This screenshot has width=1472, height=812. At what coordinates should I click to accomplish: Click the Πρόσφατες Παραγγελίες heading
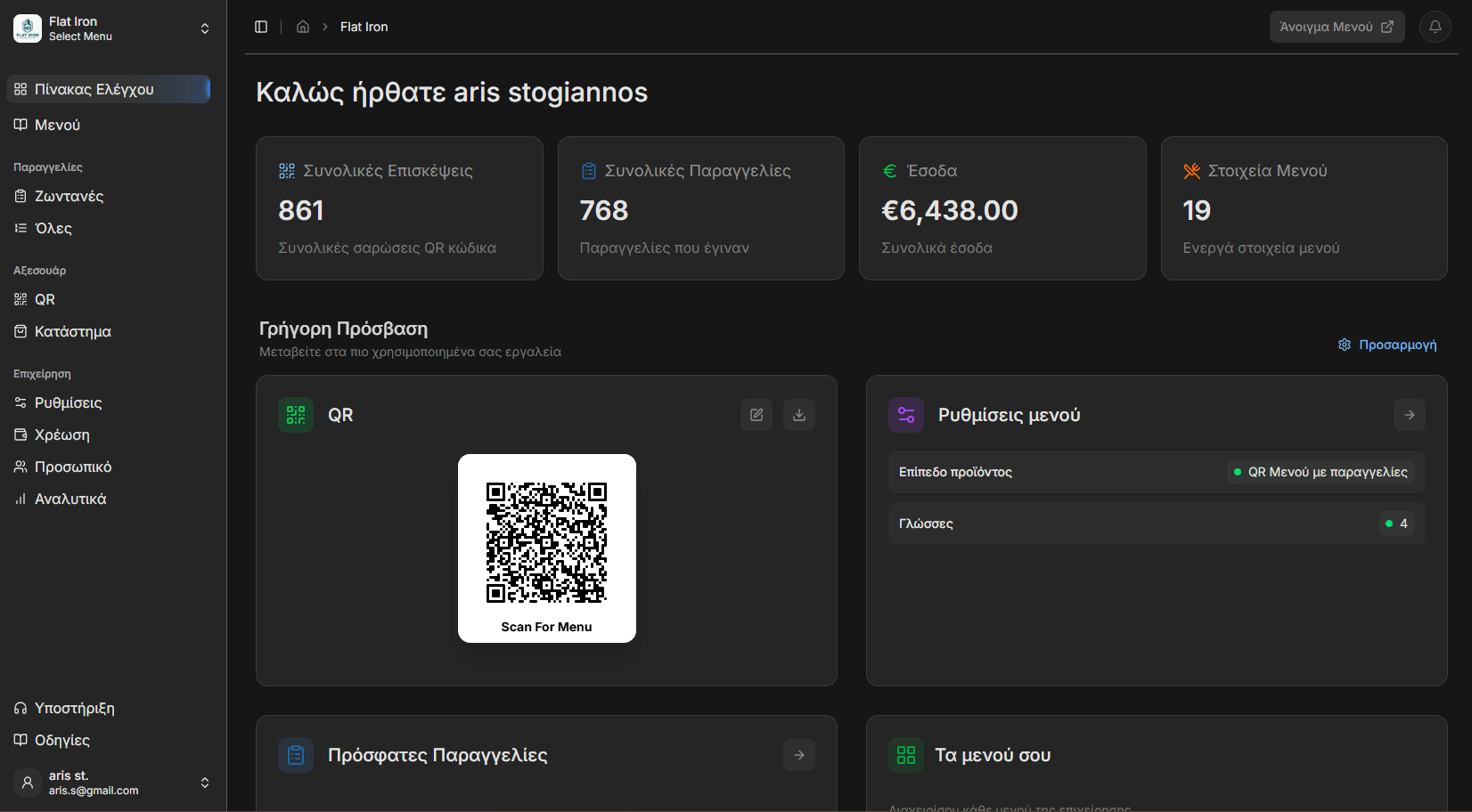point(438,755)
